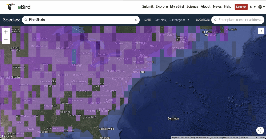Open the user account menu
The image size is (266, 139).
pos(252,7)
